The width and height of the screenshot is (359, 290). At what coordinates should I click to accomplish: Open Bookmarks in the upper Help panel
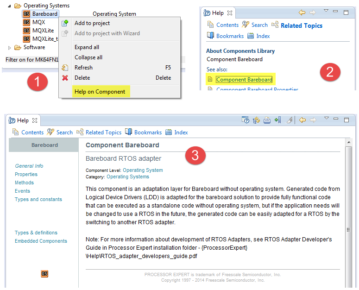tap(230, 36)
